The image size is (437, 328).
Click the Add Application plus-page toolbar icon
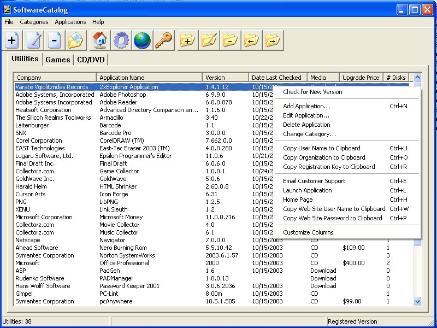12,40
